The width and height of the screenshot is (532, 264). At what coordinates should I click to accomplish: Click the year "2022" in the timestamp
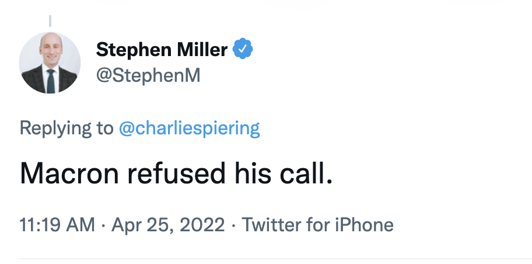pyautogui.click(x=205, y=224)
